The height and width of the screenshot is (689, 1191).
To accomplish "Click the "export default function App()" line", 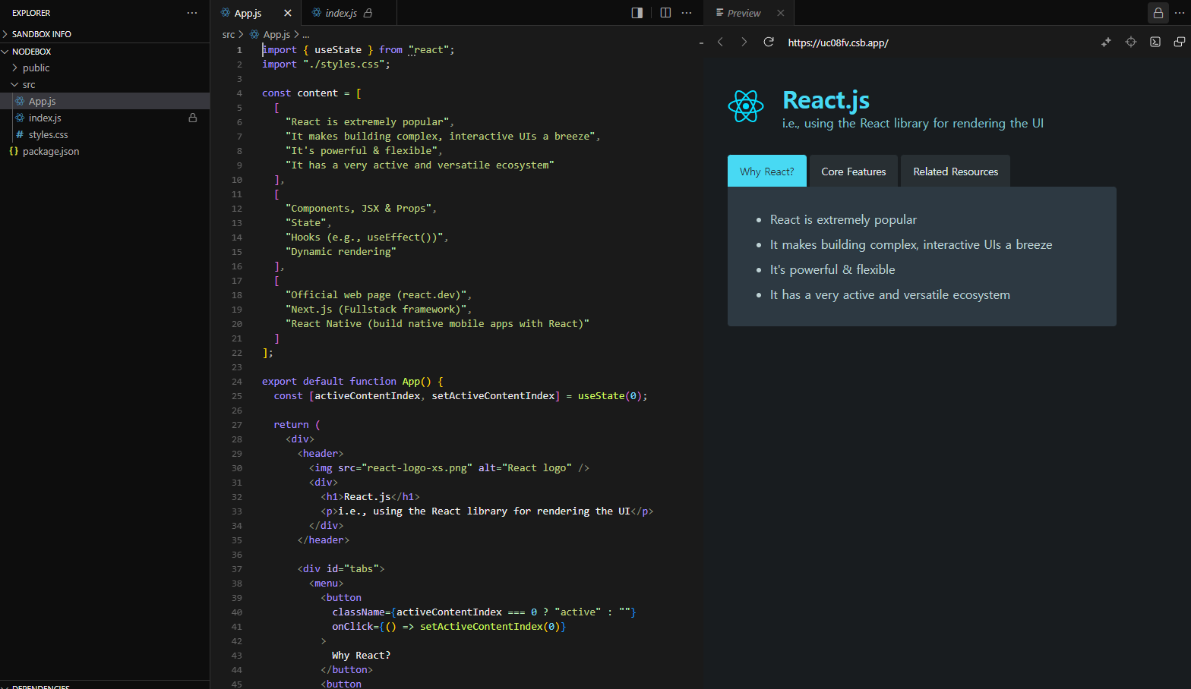I will (352, 382).
